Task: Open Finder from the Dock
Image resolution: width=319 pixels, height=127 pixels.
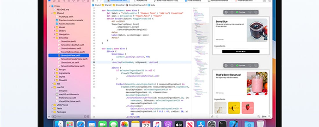Action: [59, 124]
